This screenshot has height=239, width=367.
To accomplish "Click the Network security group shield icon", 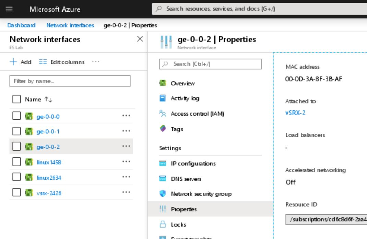I will (x=163, y=194).
